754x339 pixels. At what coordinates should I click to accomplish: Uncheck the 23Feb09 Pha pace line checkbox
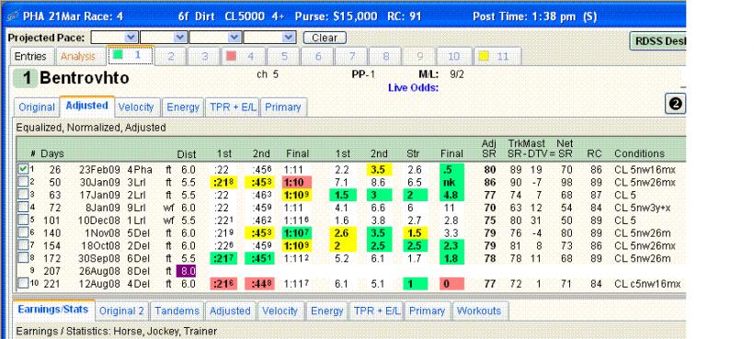point(22,169)
